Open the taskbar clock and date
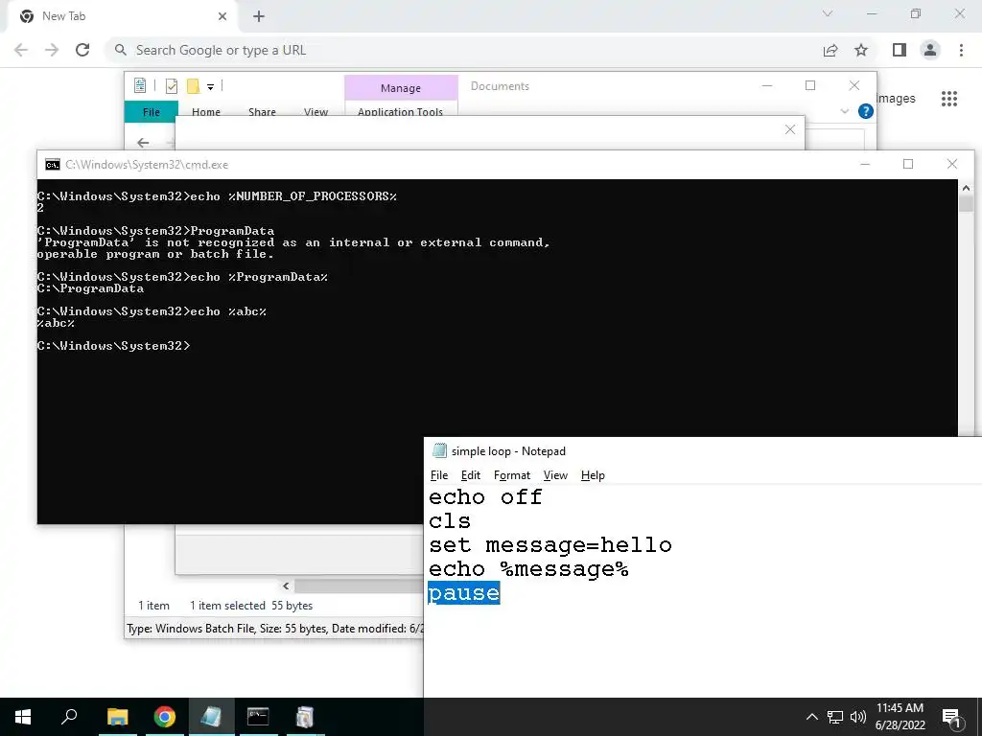 (x=900, y=717)
